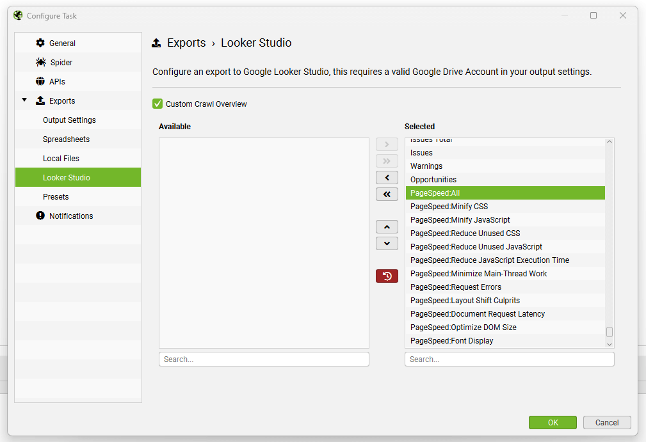This screenshot has width=646, height=442.
Task: Open the Spreadsheets export section
Action: point(66,139)
